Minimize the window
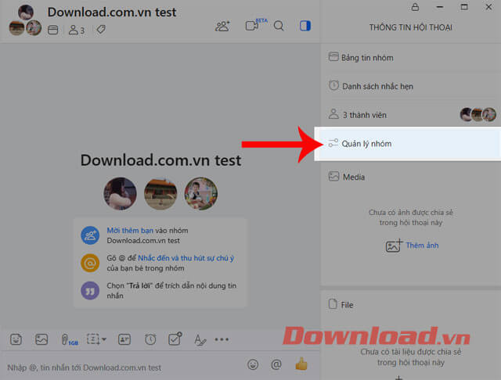501x380 pixels. coord(440,7)
